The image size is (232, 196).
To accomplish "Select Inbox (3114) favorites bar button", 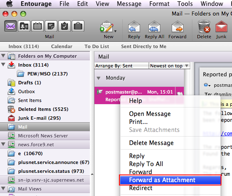I will [x=24, y=46].
